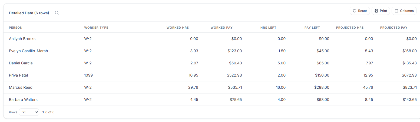Click the Detailed Data (6 rows) title
The width and height of the screenshot is (420, 122).
(x=29, y=13)
